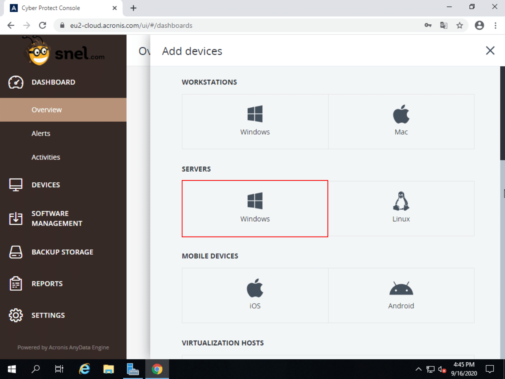Close the Add devices panel

490,51
